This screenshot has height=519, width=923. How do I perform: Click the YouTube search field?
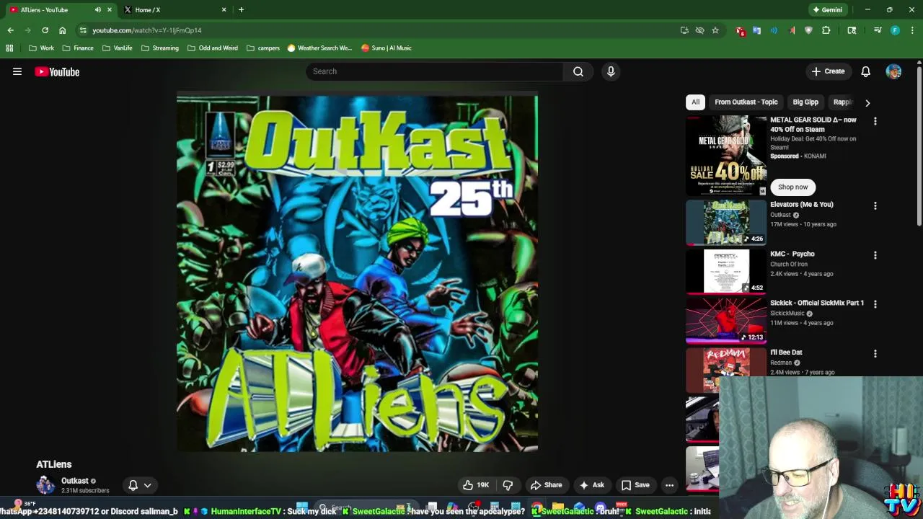click(x=434, y=71)
